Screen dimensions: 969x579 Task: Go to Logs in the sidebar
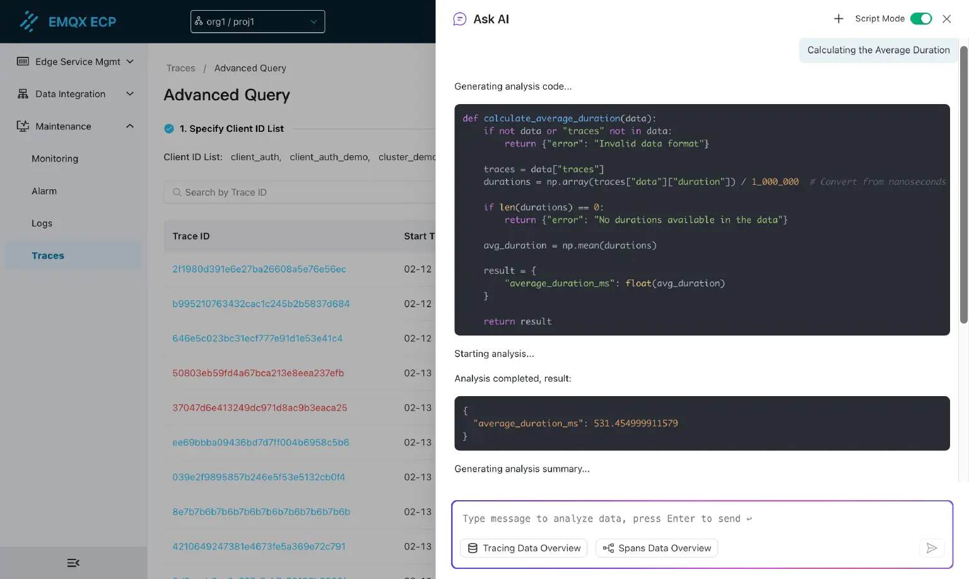coord(42,223)
